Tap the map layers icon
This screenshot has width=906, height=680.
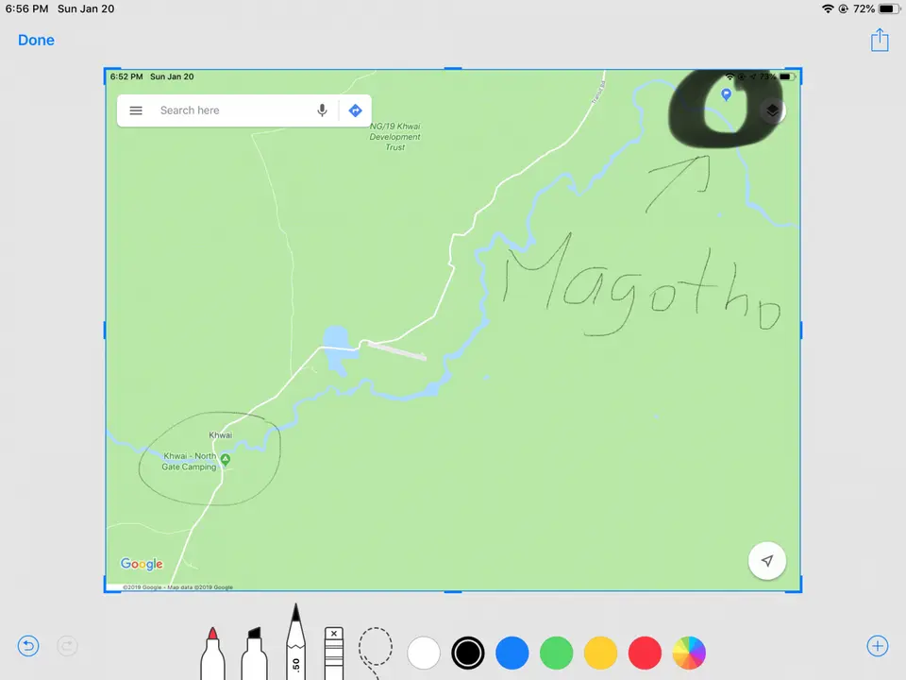click(x=773, y=110)
